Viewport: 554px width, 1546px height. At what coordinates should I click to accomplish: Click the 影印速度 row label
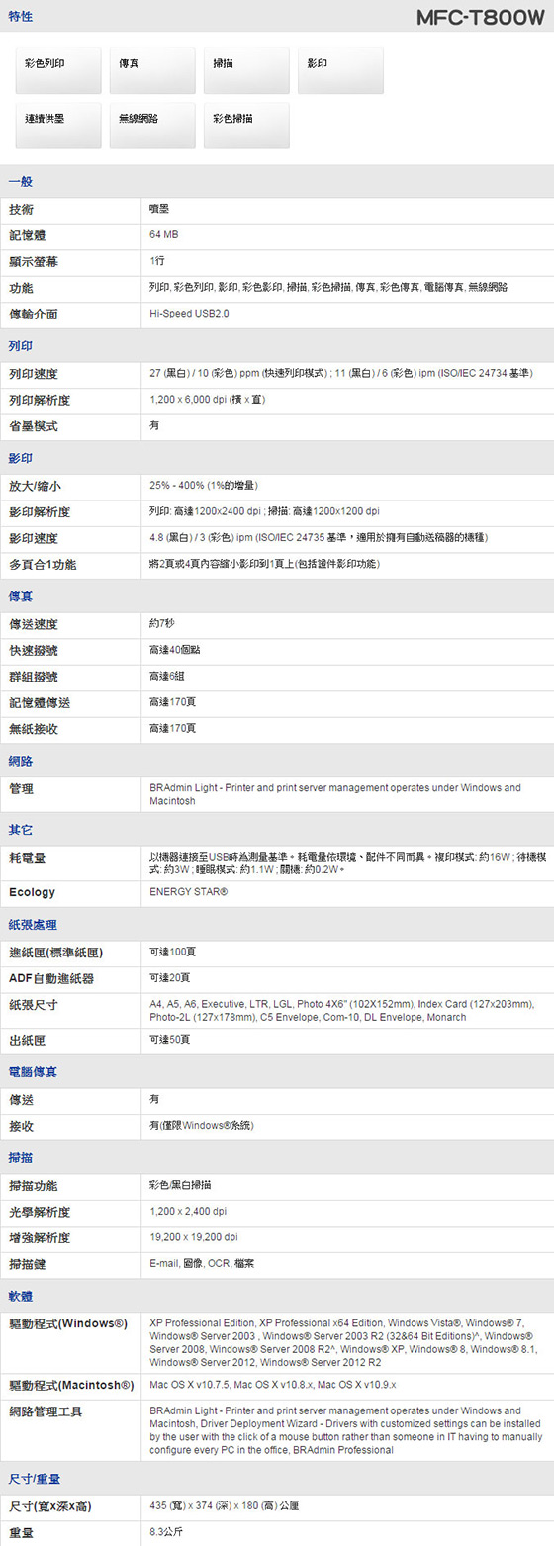33,538
